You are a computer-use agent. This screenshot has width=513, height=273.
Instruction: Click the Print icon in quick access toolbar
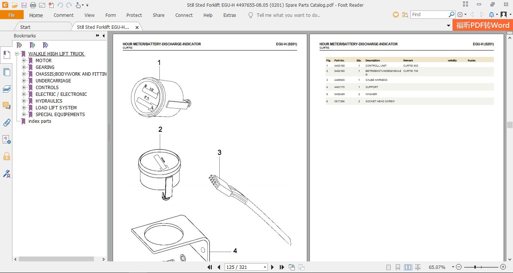(x=33, y=5)
